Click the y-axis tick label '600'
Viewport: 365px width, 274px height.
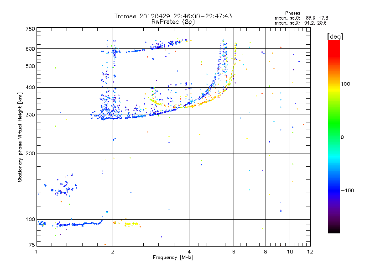(x=30, y=49)
